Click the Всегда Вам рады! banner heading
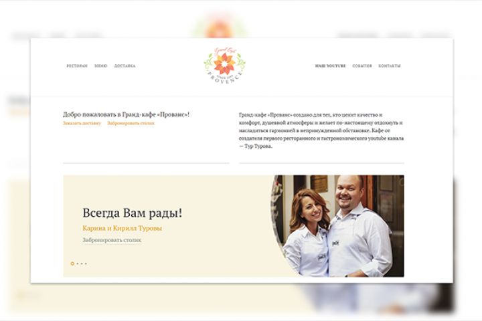The image size is (482, 321). pyautogui.click(x=132, y=213)
